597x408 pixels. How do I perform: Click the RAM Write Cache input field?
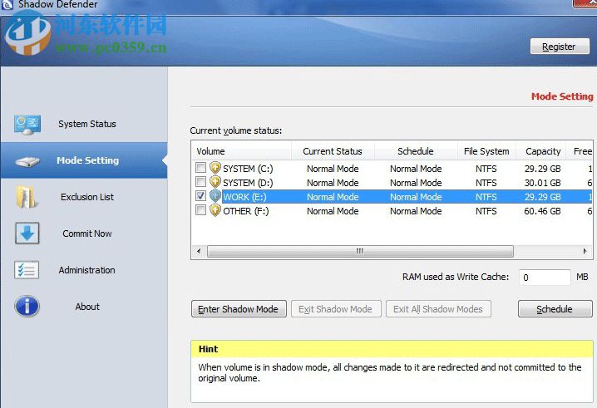click(545, 278)
